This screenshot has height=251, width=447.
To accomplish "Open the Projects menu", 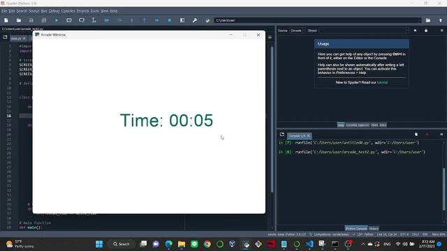I will coord(82,11).
